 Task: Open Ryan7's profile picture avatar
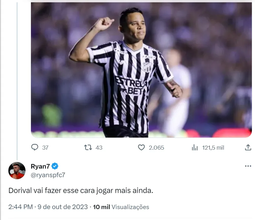17,171
